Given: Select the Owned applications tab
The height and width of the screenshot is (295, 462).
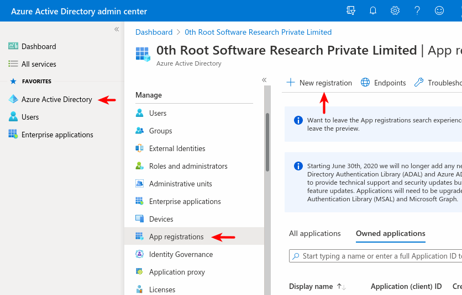Looking at the screenshot, I should (x=390, y=234).
